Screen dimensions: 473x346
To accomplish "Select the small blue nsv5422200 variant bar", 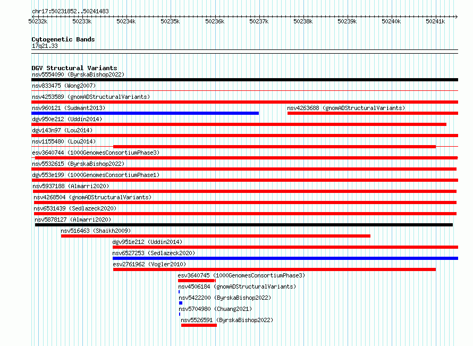I will tap(181, 303).
